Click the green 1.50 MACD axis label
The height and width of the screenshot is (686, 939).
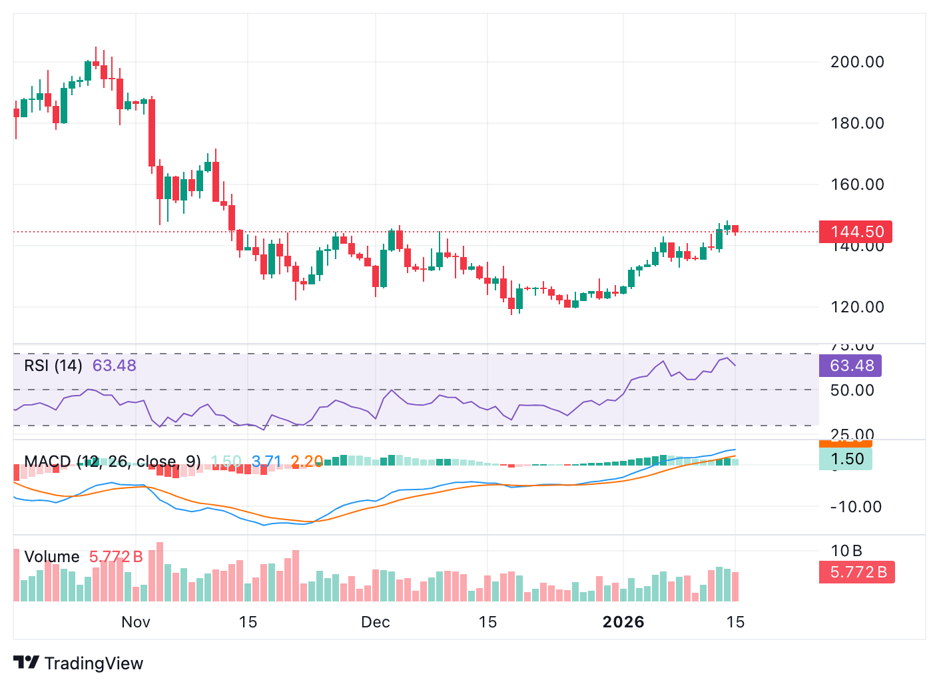[847, 459]
